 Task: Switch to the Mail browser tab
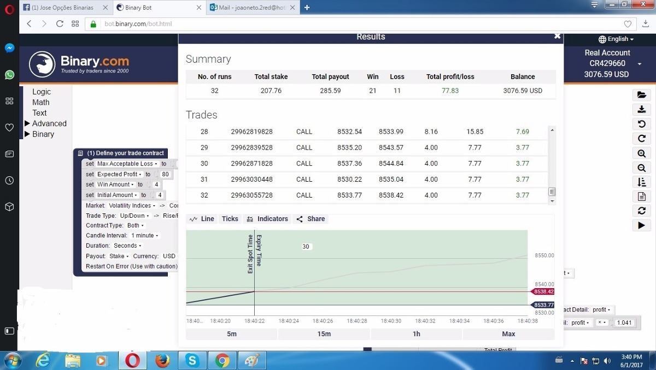pyautogui.click(x=253, y=8)
